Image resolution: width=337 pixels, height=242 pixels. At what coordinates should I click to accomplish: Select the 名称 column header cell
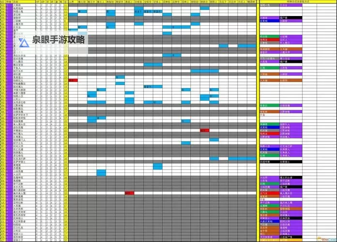[24, 2]
